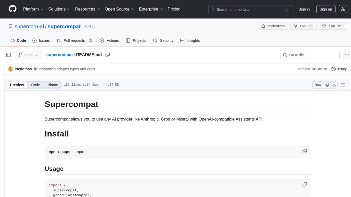351x197 pixels.
Task: Open the GitHub homepage logo
Action: 13,9
